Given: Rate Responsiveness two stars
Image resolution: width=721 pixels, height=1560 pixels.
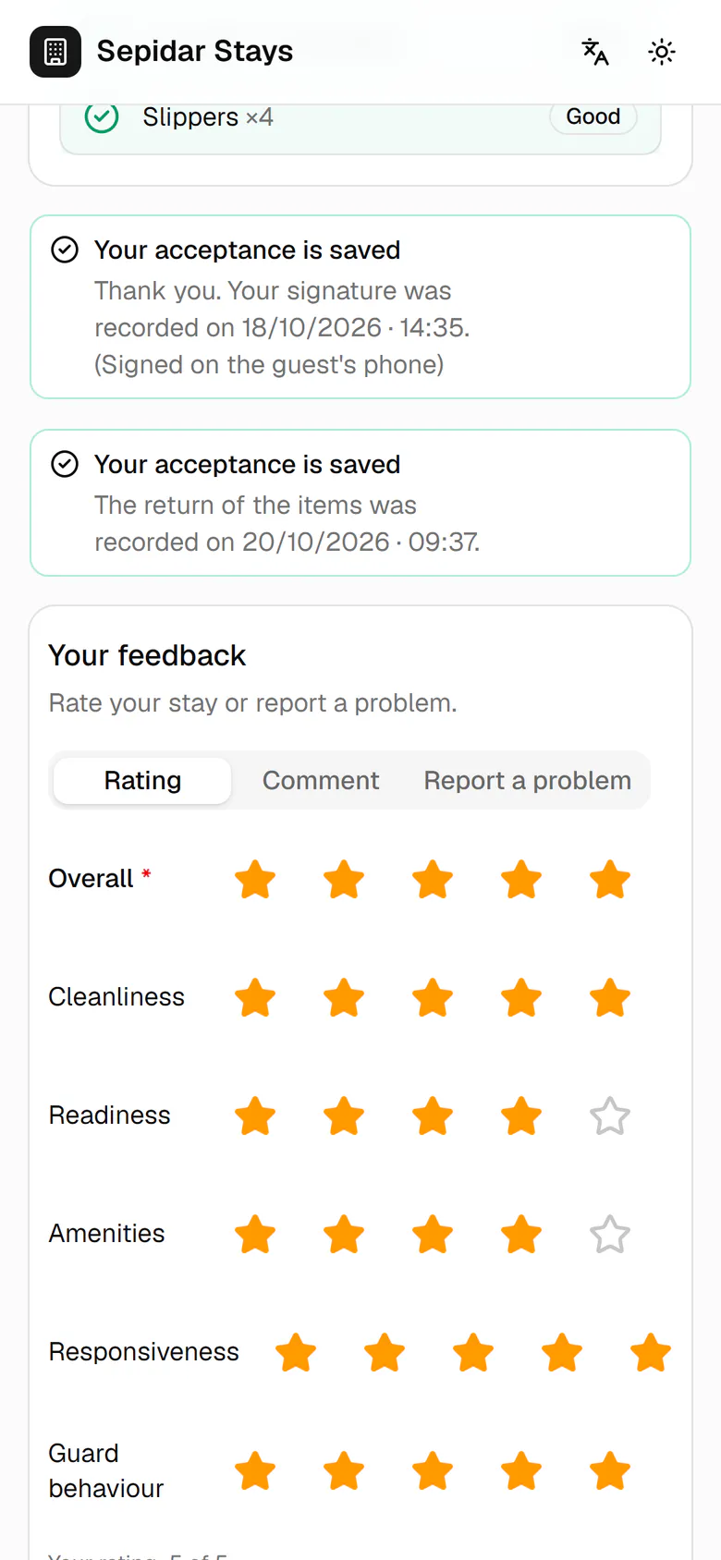Looking at the screenshot, I should (385, 1352).
